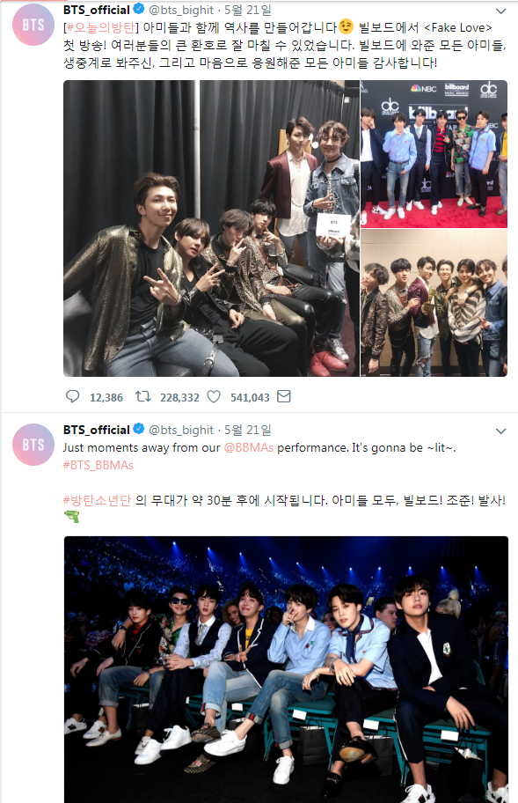518x803 pixels.
Task: Open hashtag #오늘의방탄
Action: [x=101, y=27]
